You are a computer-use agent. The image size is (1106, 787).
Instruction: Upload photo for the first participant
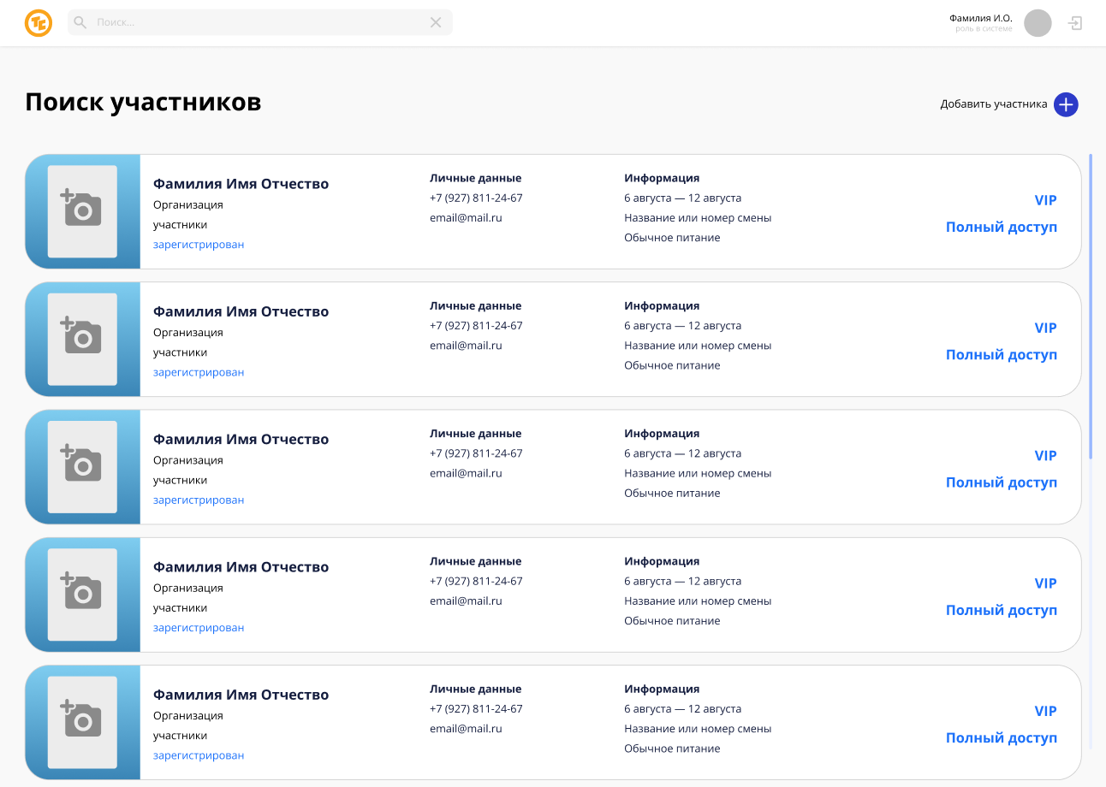coord(82,210)
